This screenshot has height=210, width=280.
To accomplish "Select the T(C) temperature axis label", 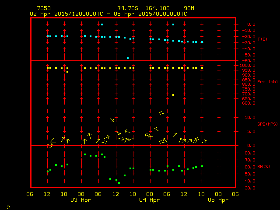I will coord(262,39).
